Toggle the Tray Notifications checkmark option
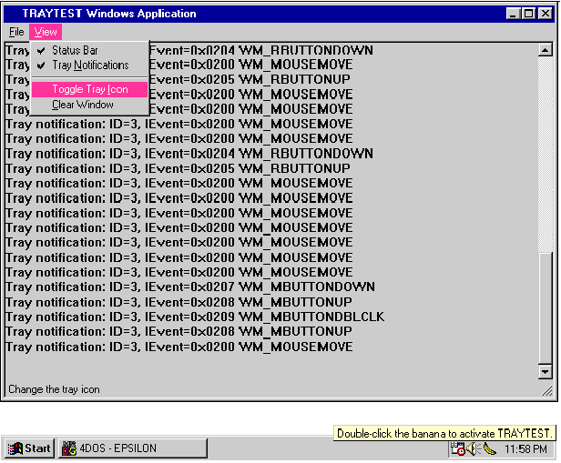The height and width of the screenshot is (463, 561). tap(89, 65)
